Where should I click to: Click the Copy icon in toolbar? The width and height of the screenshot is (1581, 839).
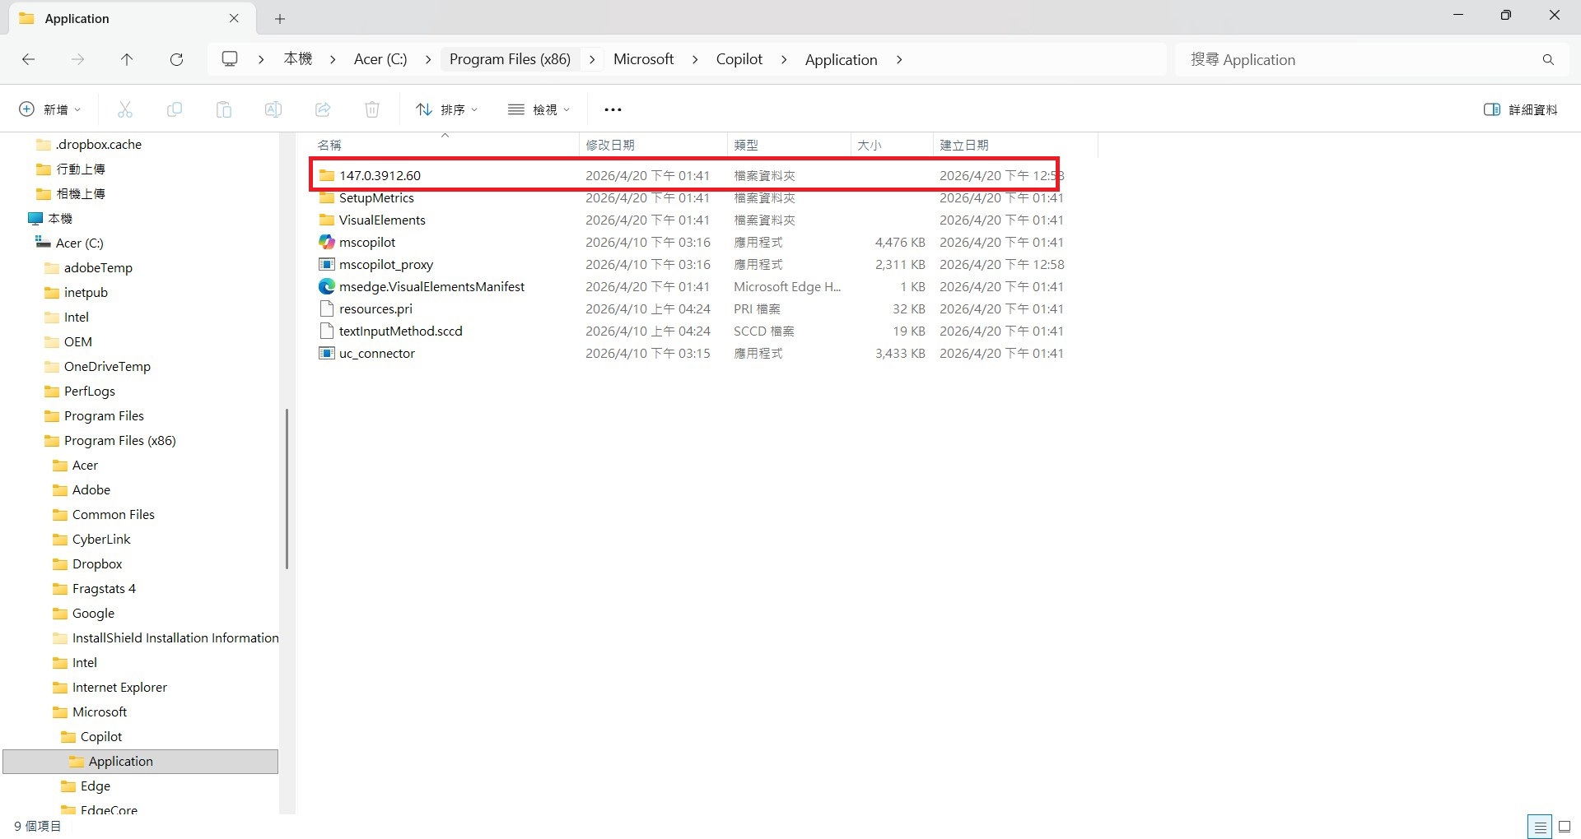(175, 109)
